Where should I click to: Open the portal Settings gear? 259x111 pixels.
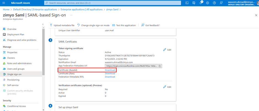(208, 3)
